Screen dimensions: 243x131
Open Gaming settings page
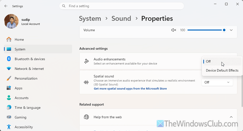(38, 117)
